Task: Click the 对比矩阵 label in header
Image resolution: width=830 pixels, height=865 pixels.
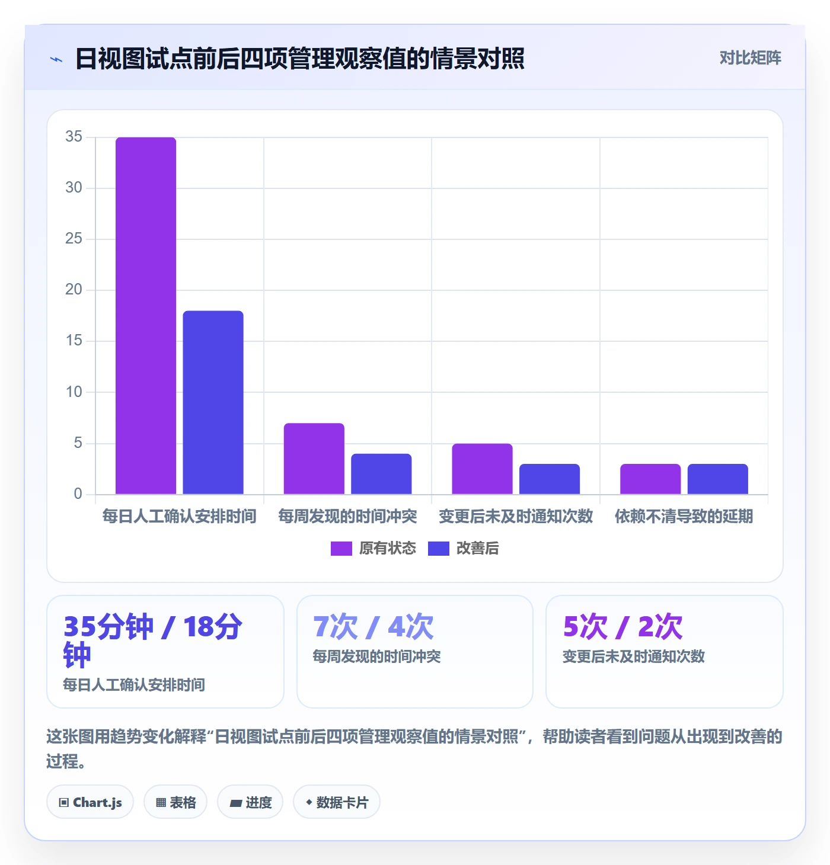Action: (750, 58)
